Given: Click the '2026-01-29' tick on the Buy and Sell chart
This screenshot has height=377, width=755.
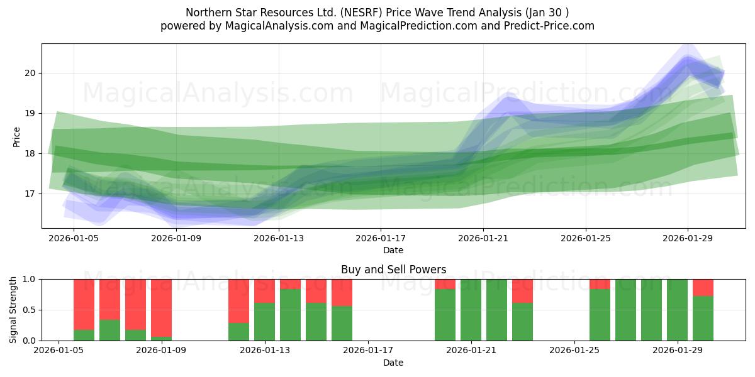Looking at the screenshot, I should (x=678, y=351).
